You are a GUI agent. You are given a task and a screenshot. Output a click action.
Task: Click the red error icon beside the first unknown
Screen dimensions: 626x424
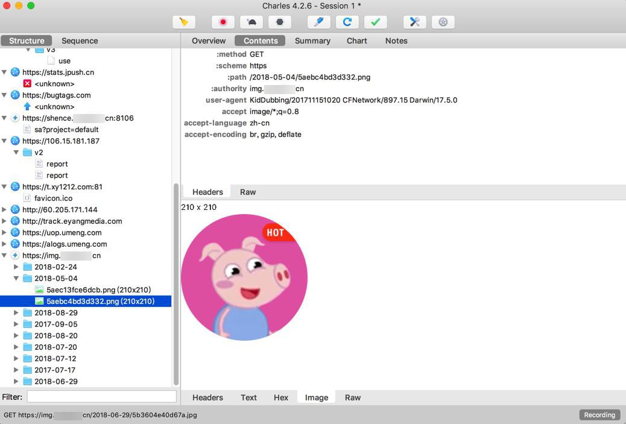tap(27, 83)
